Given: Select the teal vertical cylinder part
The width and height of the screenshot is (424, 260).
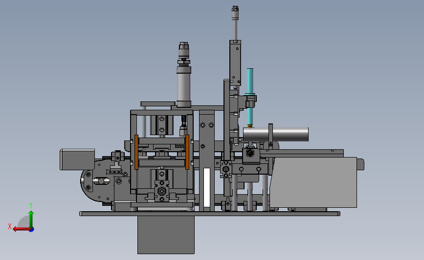Looking at the screenshot, I should pos(250,98).
